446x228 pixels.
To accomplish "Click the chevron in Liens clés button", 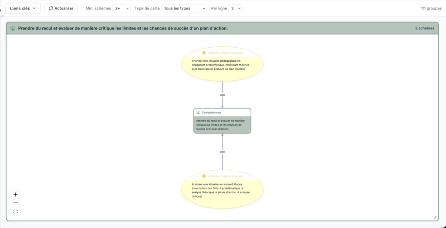I will tap(34, 8).
